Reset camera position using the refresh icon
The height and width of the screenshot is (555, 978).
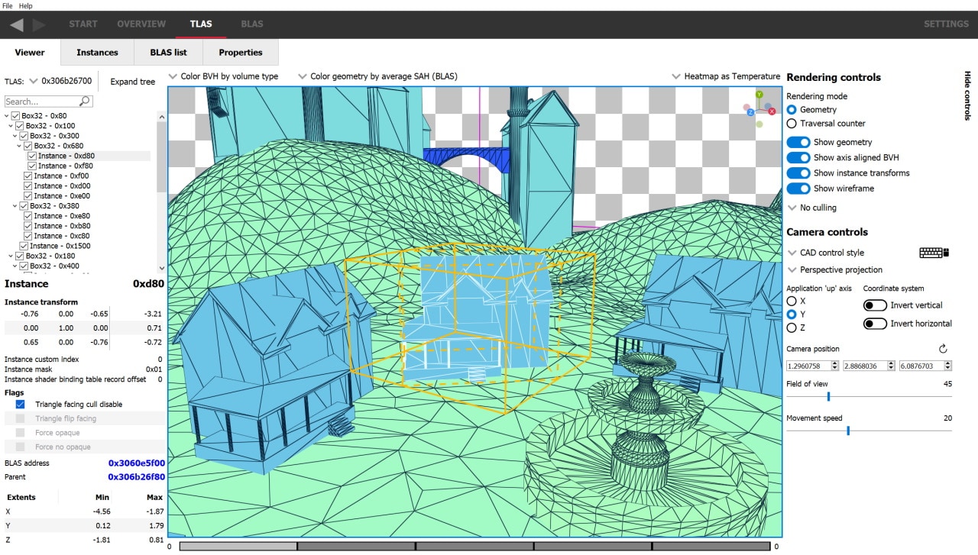(942, 349)
